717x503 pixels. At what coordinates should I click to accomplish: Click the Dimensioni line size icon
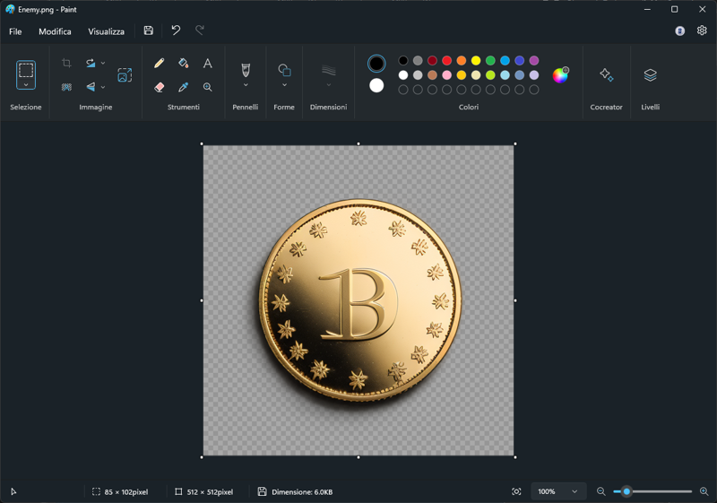point(329,70)
